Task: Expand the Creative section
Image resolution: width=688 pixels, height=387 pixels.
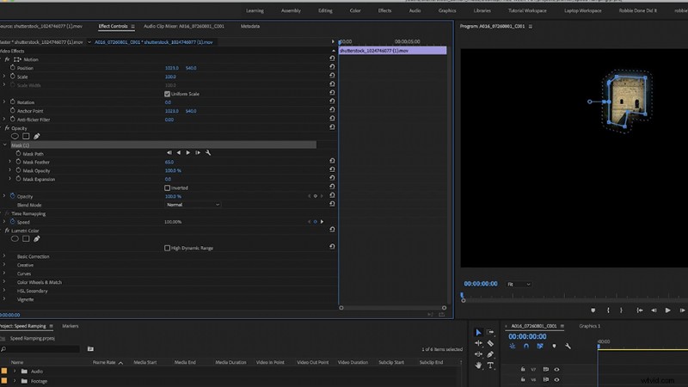Action: 4,265
